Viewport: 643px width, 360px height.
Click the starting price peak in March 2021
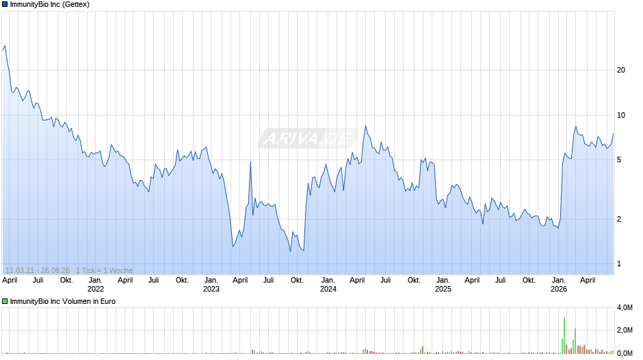point(5,46)
